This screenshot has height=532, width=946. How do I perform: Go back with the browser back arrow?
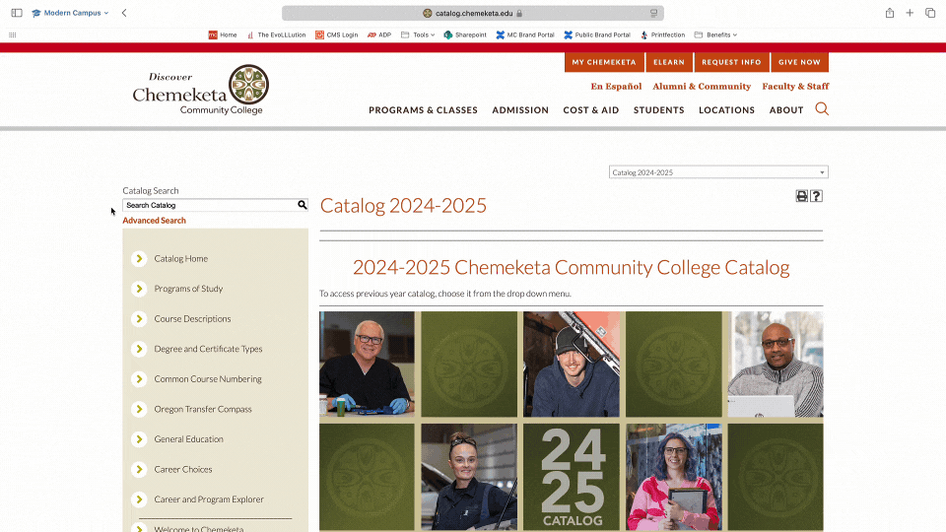tap(124, 13)
